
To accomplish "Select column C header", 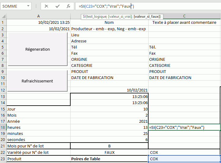I will 184,16.
